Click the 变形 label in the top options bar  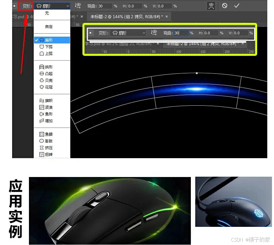pos(27,6)
